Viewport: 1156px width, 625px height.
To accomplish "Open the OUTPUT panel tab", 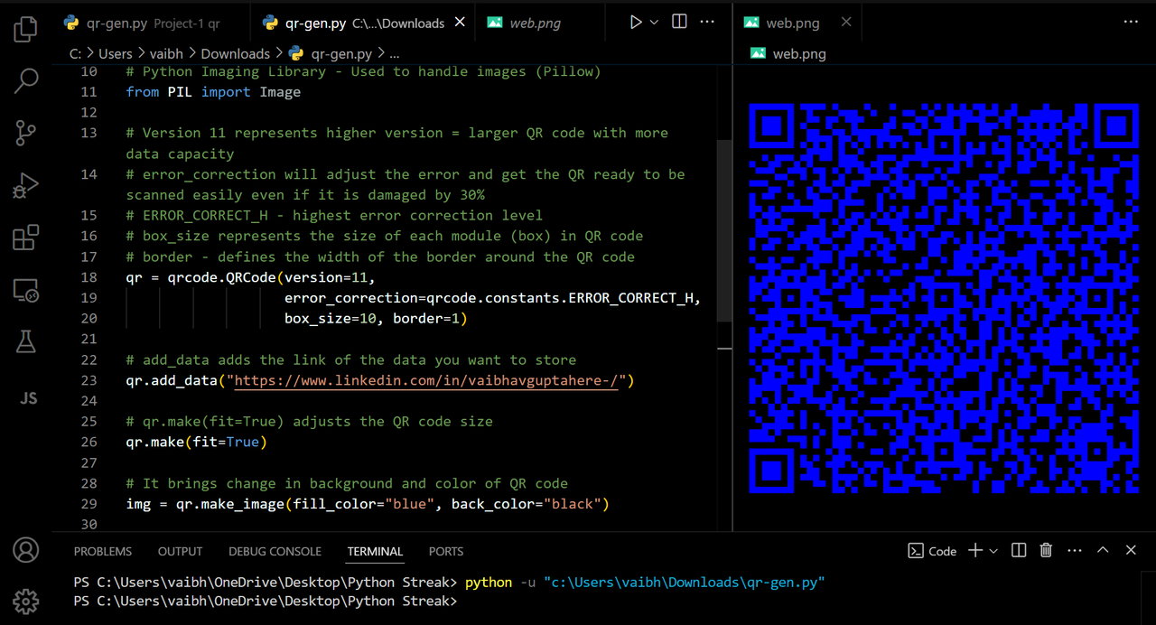I will (180, 551).
